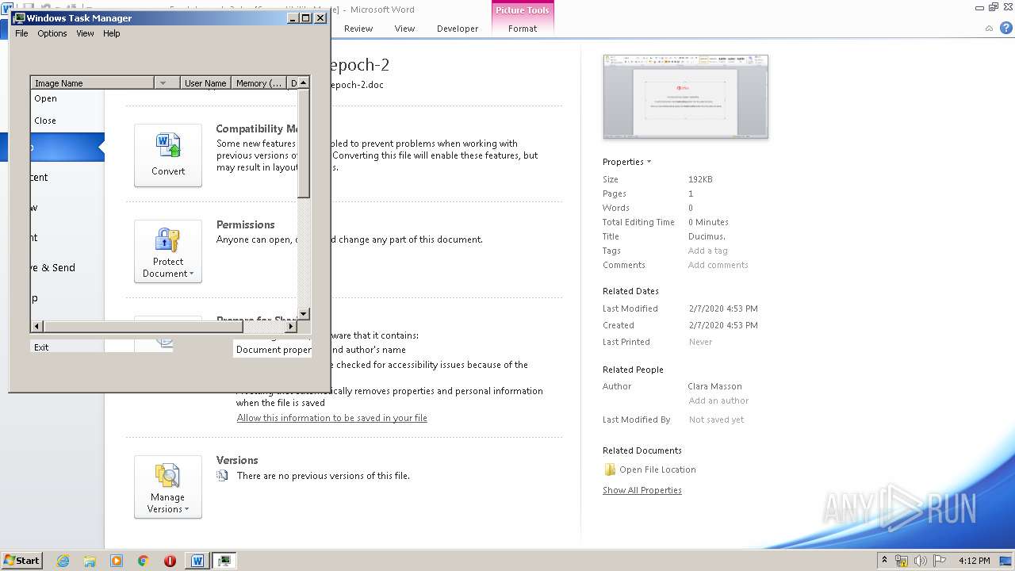Click the Windows Start button
The height and width of the screenshot is (571, 1015).
tap(21, 561)
